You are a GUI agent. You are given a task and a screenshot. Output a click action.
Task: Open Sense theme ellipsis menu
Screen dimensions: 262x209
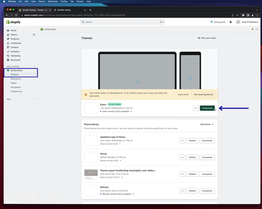click(x=182, y=157)
